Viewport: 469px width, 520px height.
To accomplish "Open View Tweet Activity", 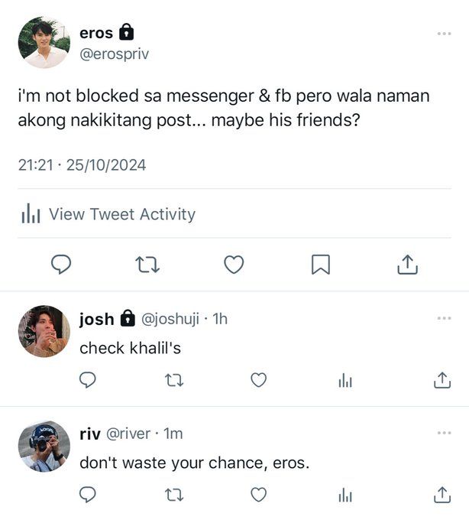I will 108,214.
